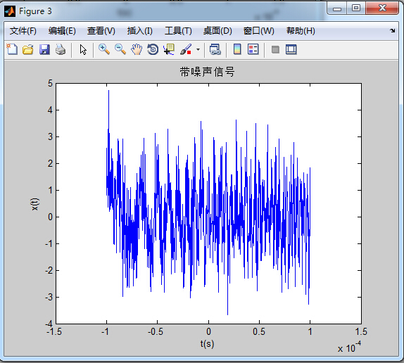This screenshot has width=404, height=363.
Task: Print the figure via the printer icon
Action: [61, 49]
